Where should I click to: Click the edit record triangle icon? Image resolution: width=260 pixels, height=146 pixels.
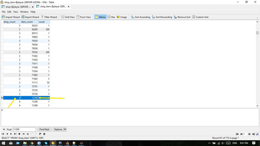pyautogui.click(x=28, y=134)
